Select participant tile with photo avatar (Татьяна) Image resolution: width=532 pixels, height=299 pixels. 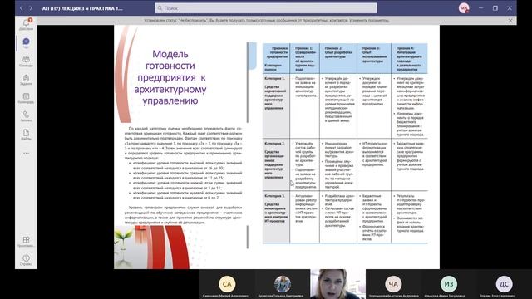point(283,284)
